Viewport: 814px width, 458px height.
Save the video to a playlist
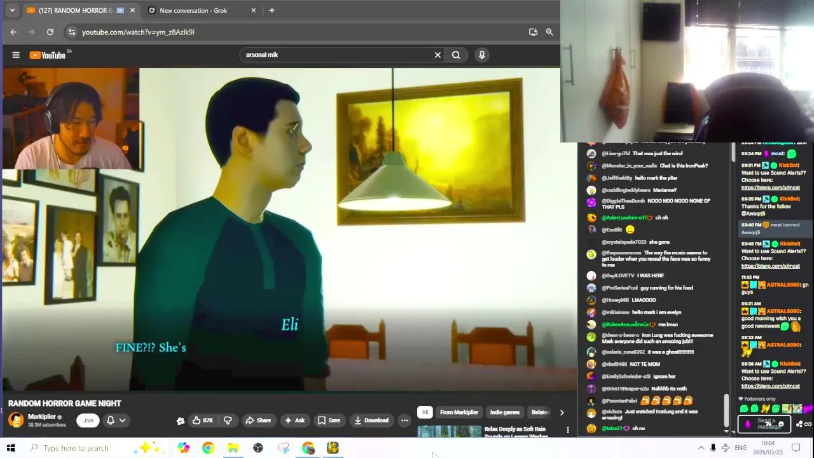pyautogui.click(x=329, y=420)
